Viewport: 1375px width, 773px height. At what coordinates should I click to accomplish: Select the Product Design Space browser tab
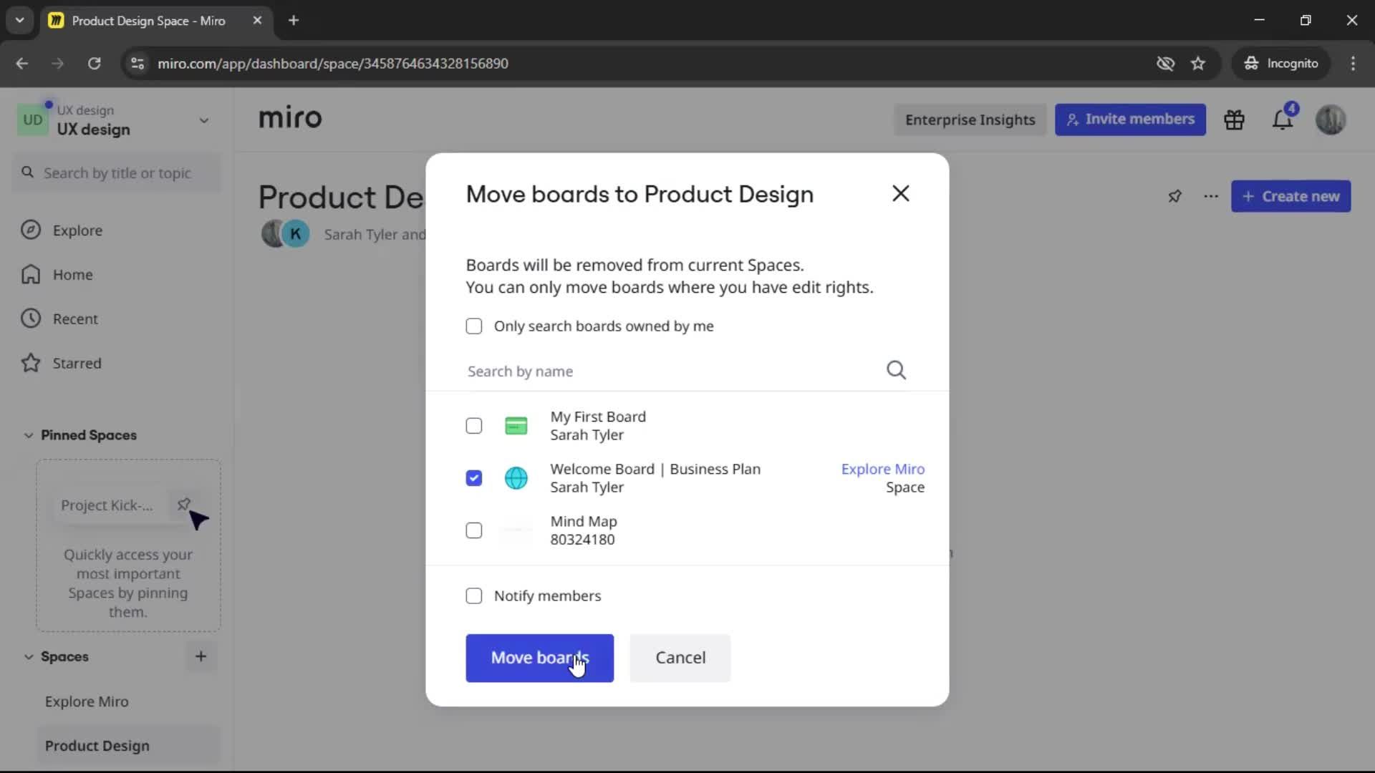(x=156, y=21)
